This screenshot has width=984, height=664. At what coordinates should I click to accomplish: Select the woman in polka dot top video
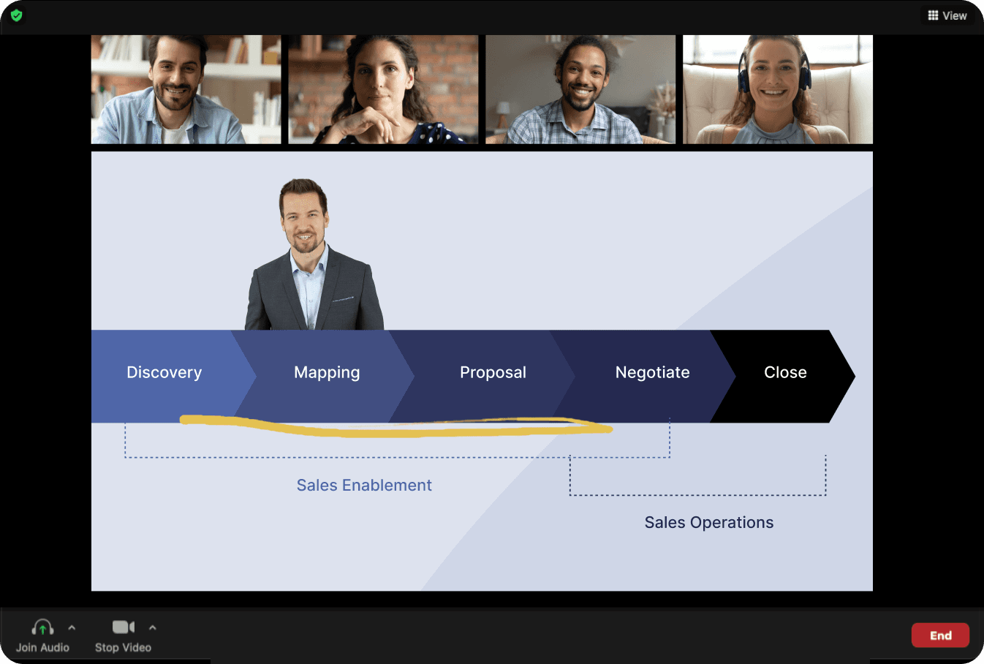coord(383,89)
